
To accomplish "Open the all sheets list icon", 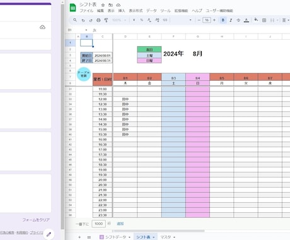I will [89, 237].
